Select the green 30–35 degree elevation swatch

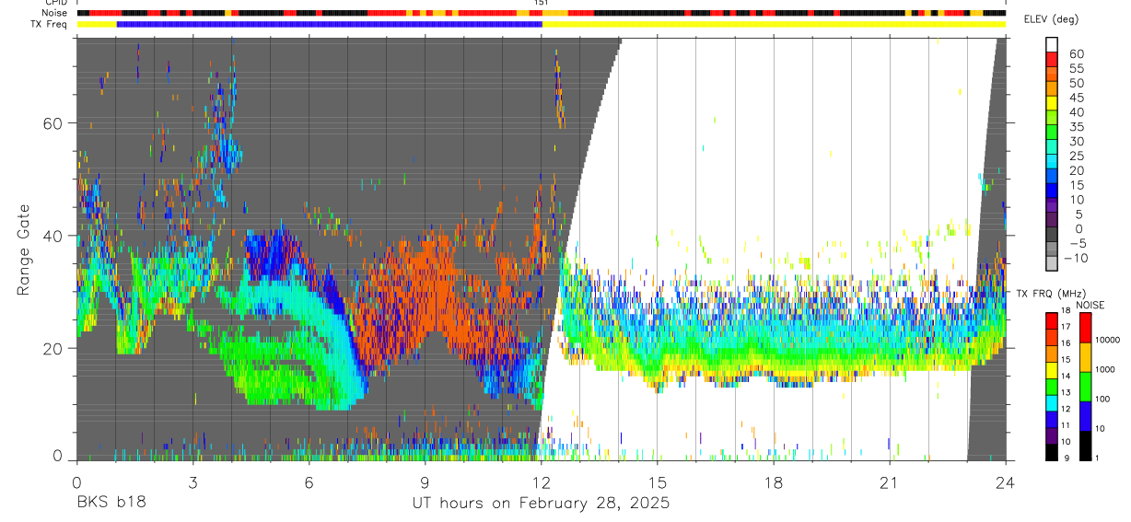[1053, 133]
